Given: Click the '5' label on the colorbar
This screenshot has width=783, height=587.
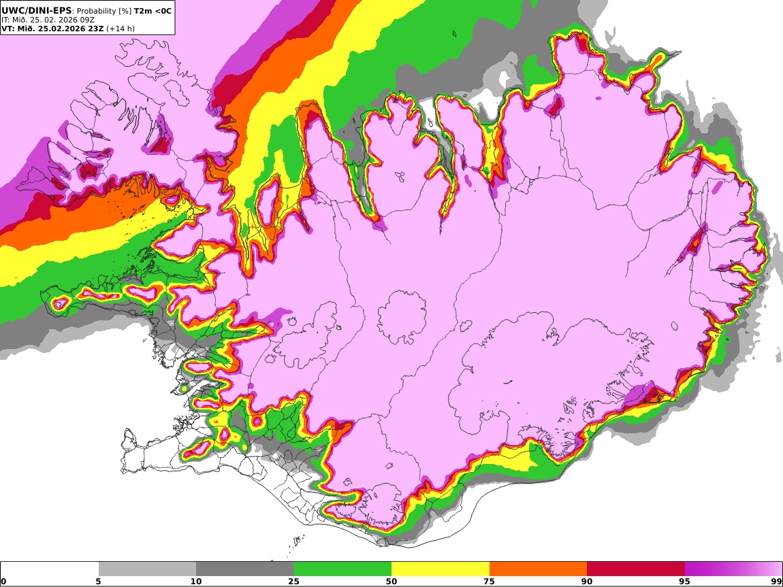Looking at the screenshot, I should click(x=98, y=581).
